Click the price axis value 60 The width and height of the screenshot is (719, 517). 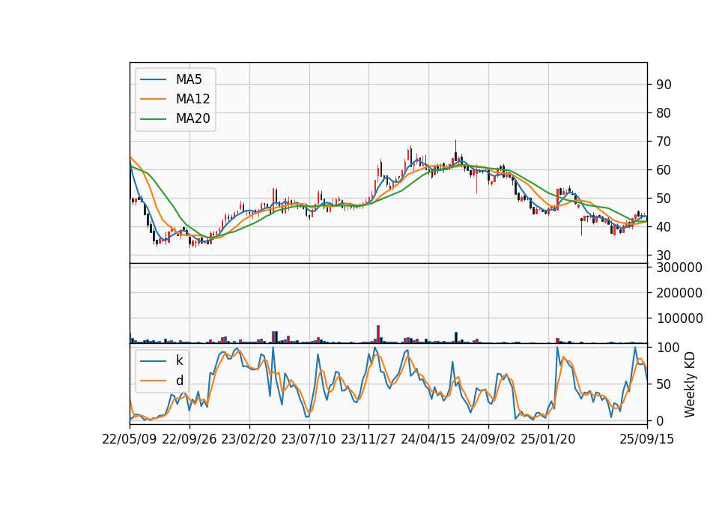click(664, 170)
